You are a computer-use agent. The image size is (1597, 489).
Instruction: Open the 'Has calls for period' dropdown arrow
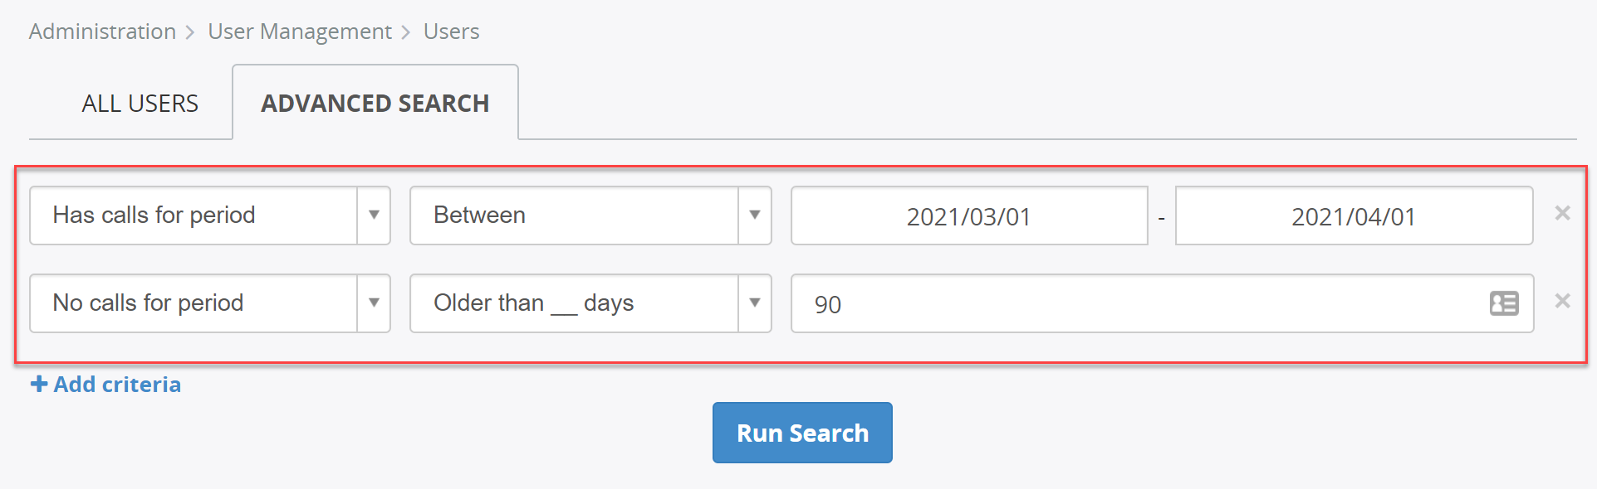tap(374, 215)
